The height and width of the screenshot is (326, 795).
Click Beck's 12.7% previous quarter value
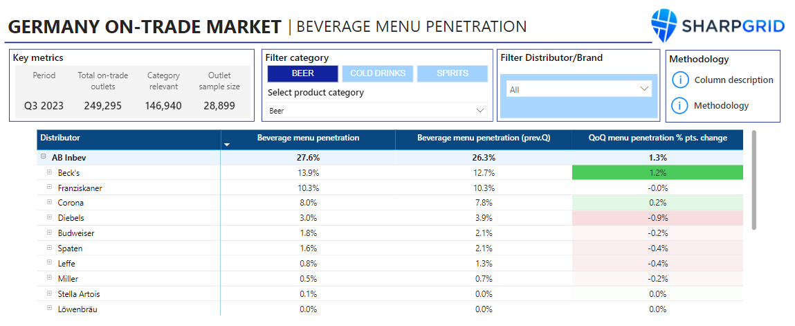pos(484,173)
